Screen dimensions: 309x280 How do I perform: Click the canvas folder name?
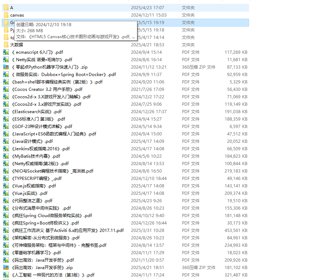[17, 15]
